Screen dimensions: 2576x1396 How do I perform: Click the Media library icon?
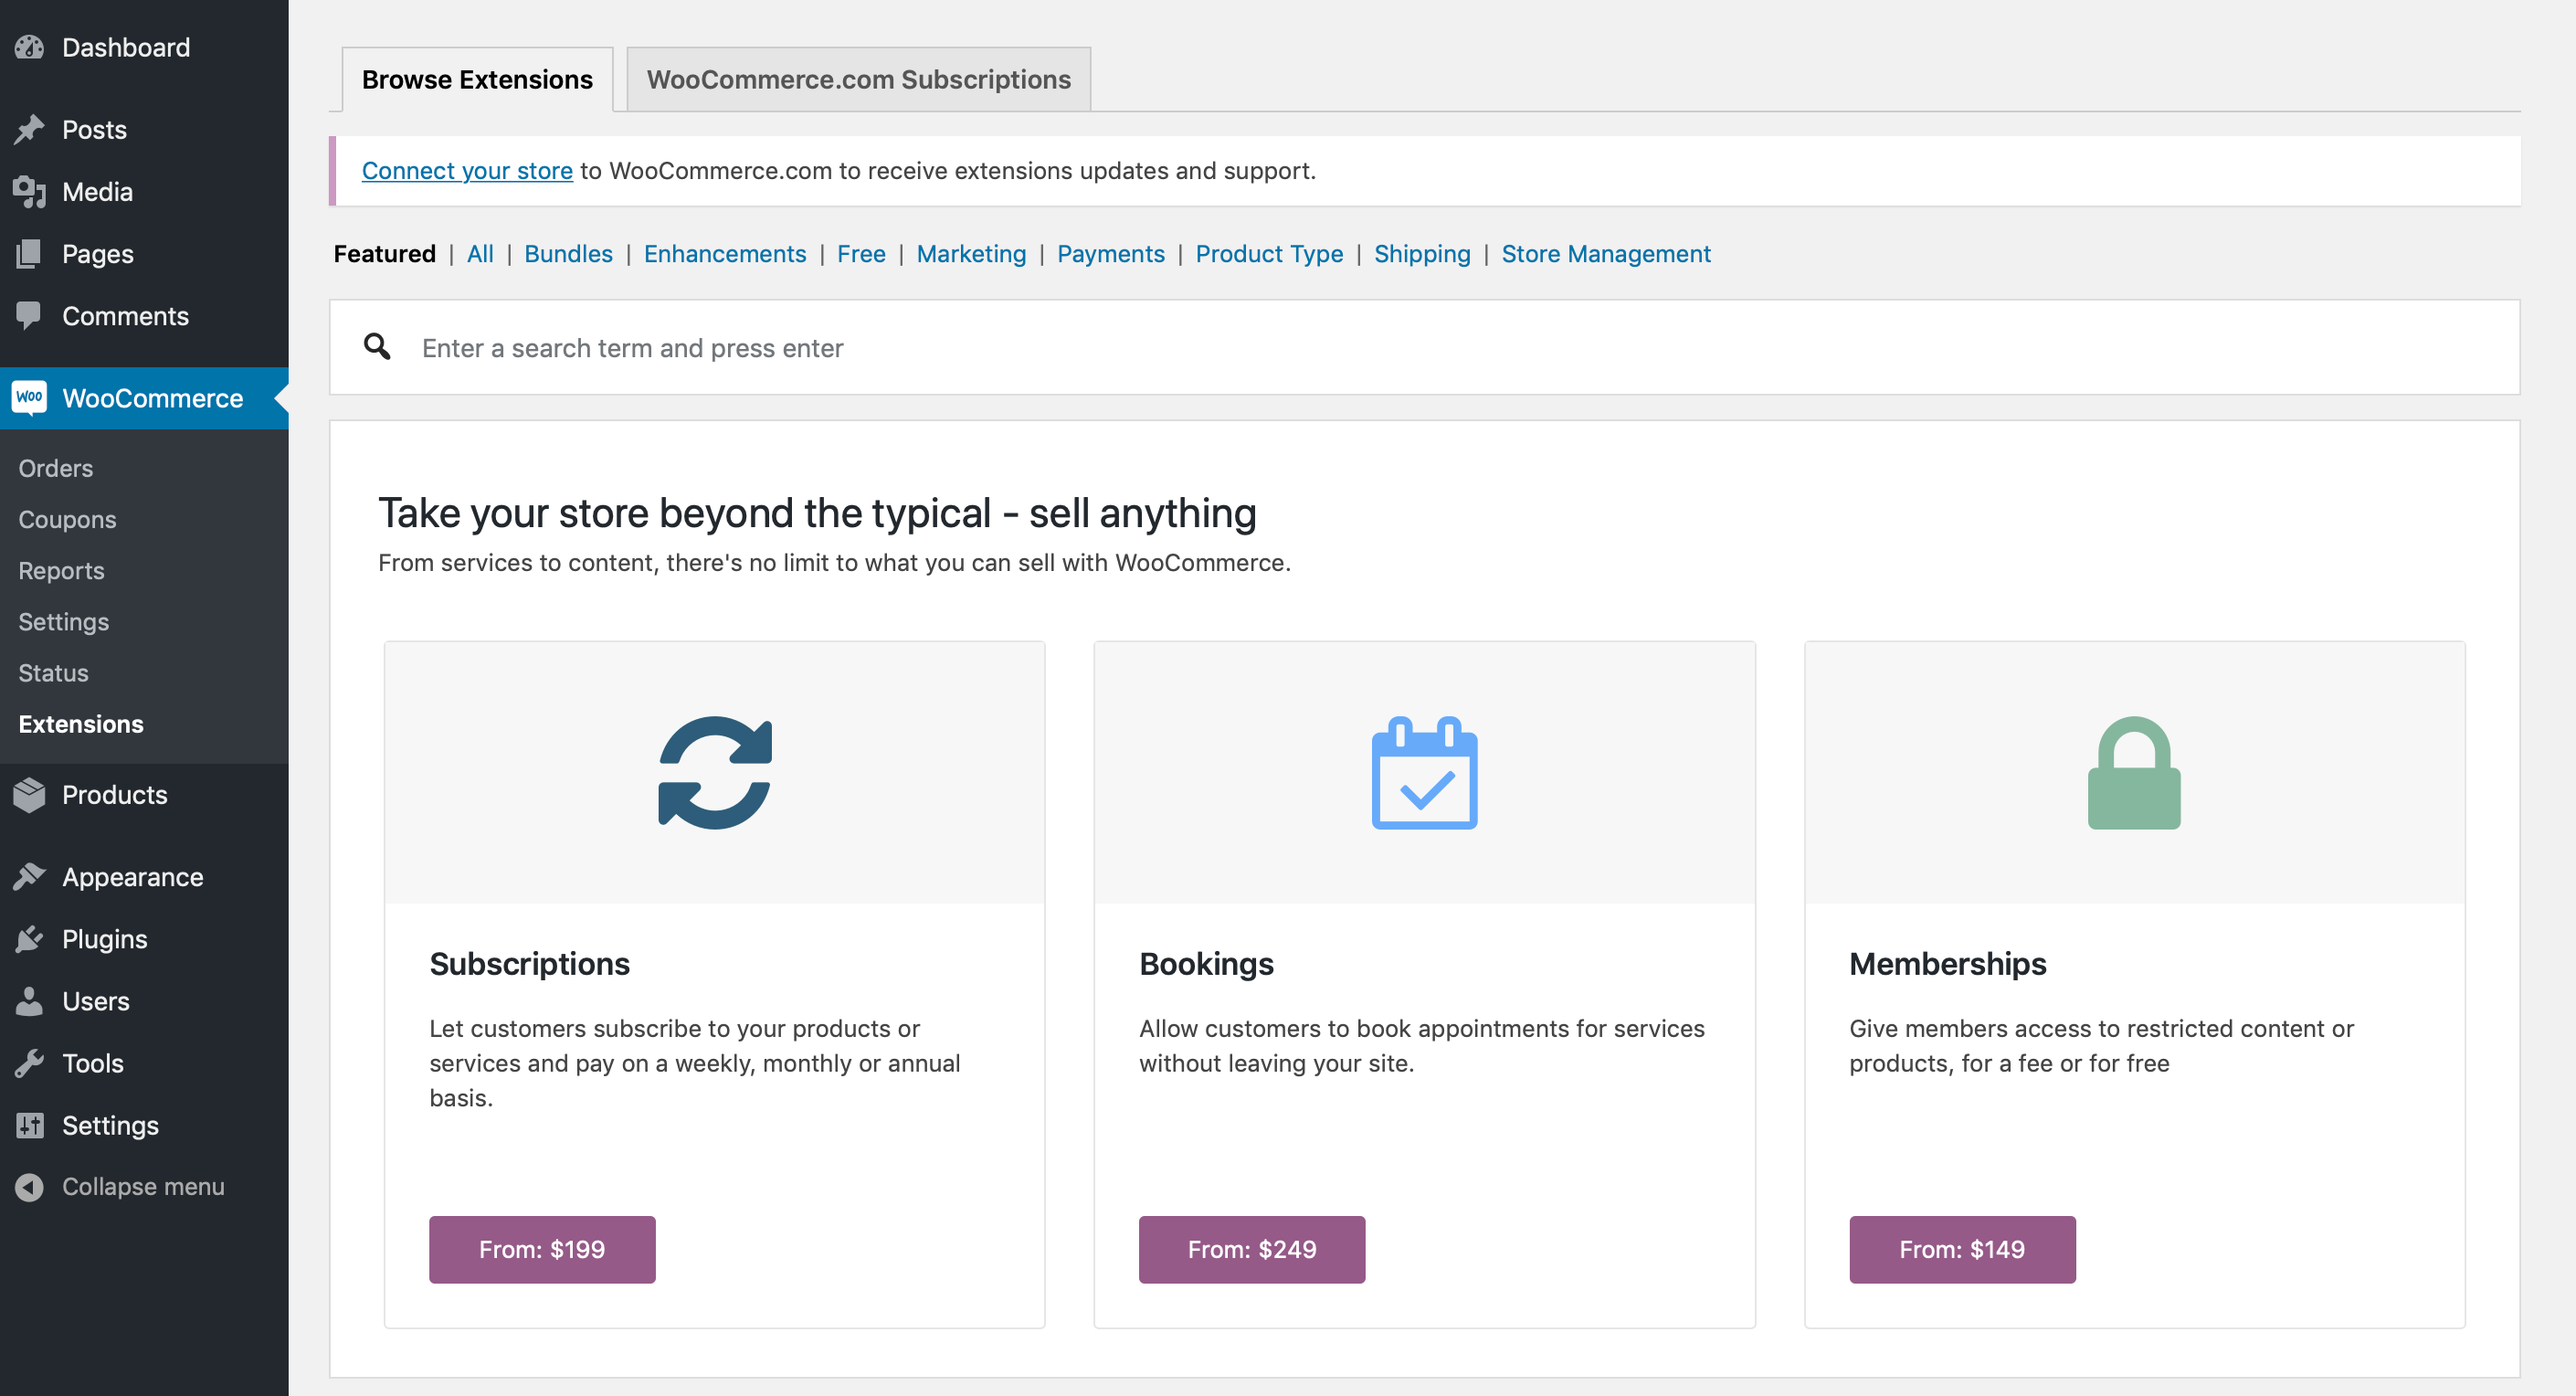(x=30, y=191)
